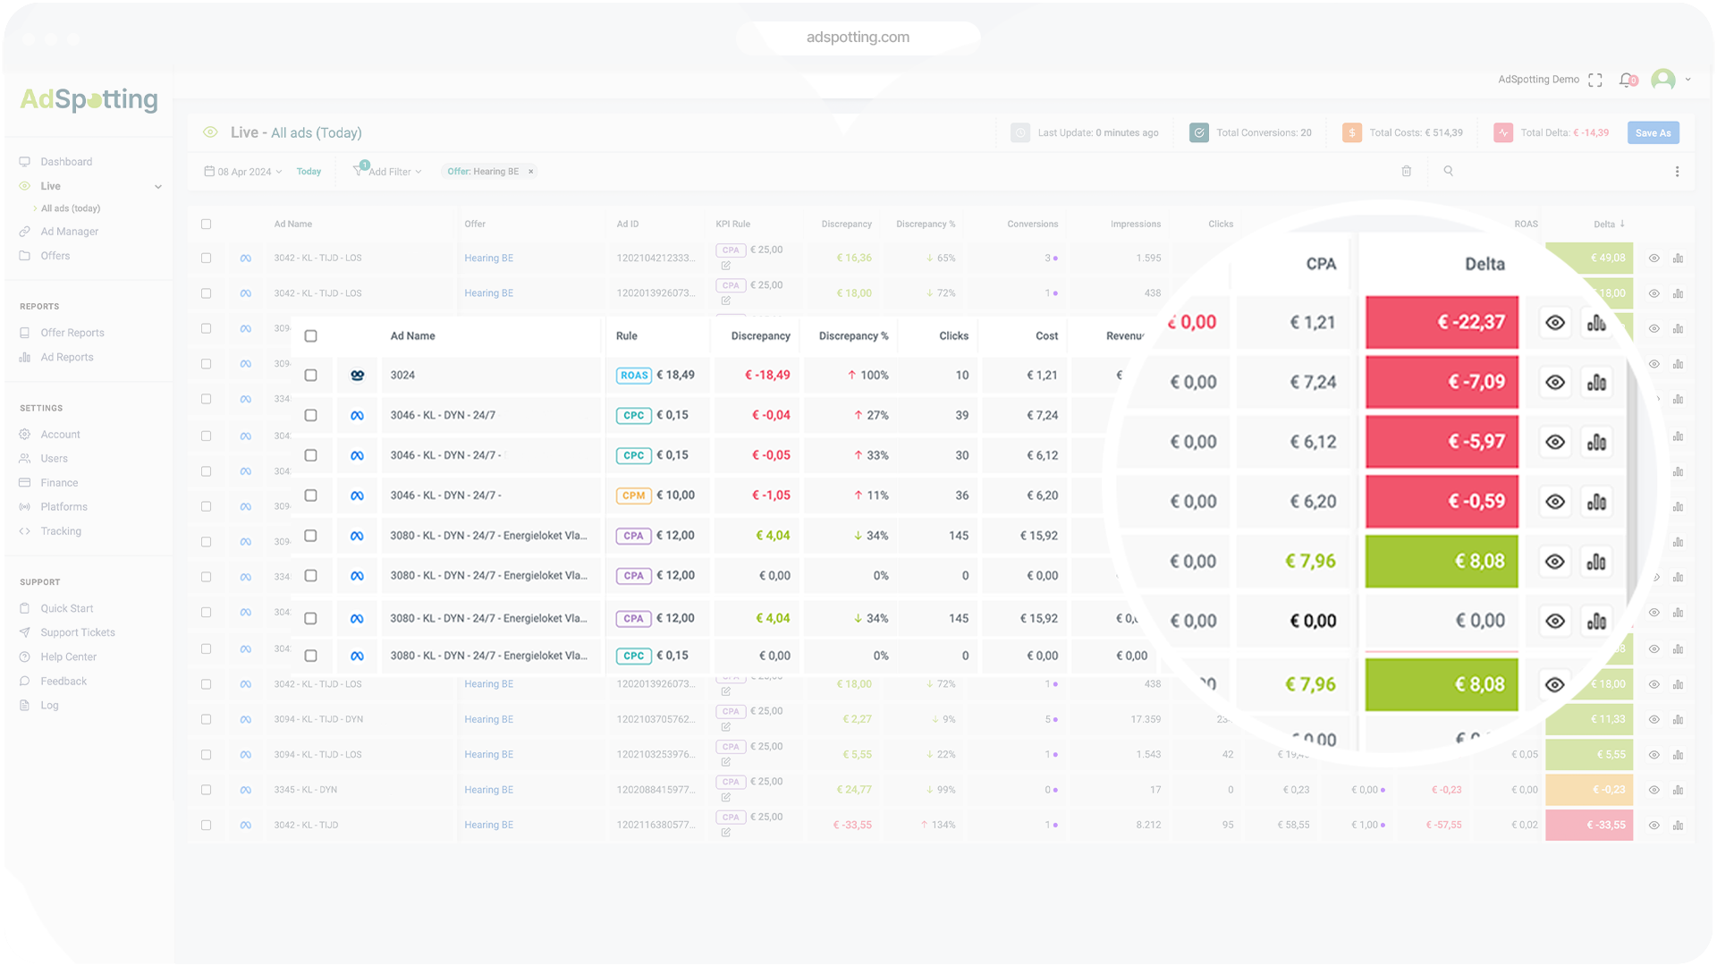Open the Hearing BE offer link
Image resolution: width=1717 pixels, height=966 pixels.
coord(488,258)
